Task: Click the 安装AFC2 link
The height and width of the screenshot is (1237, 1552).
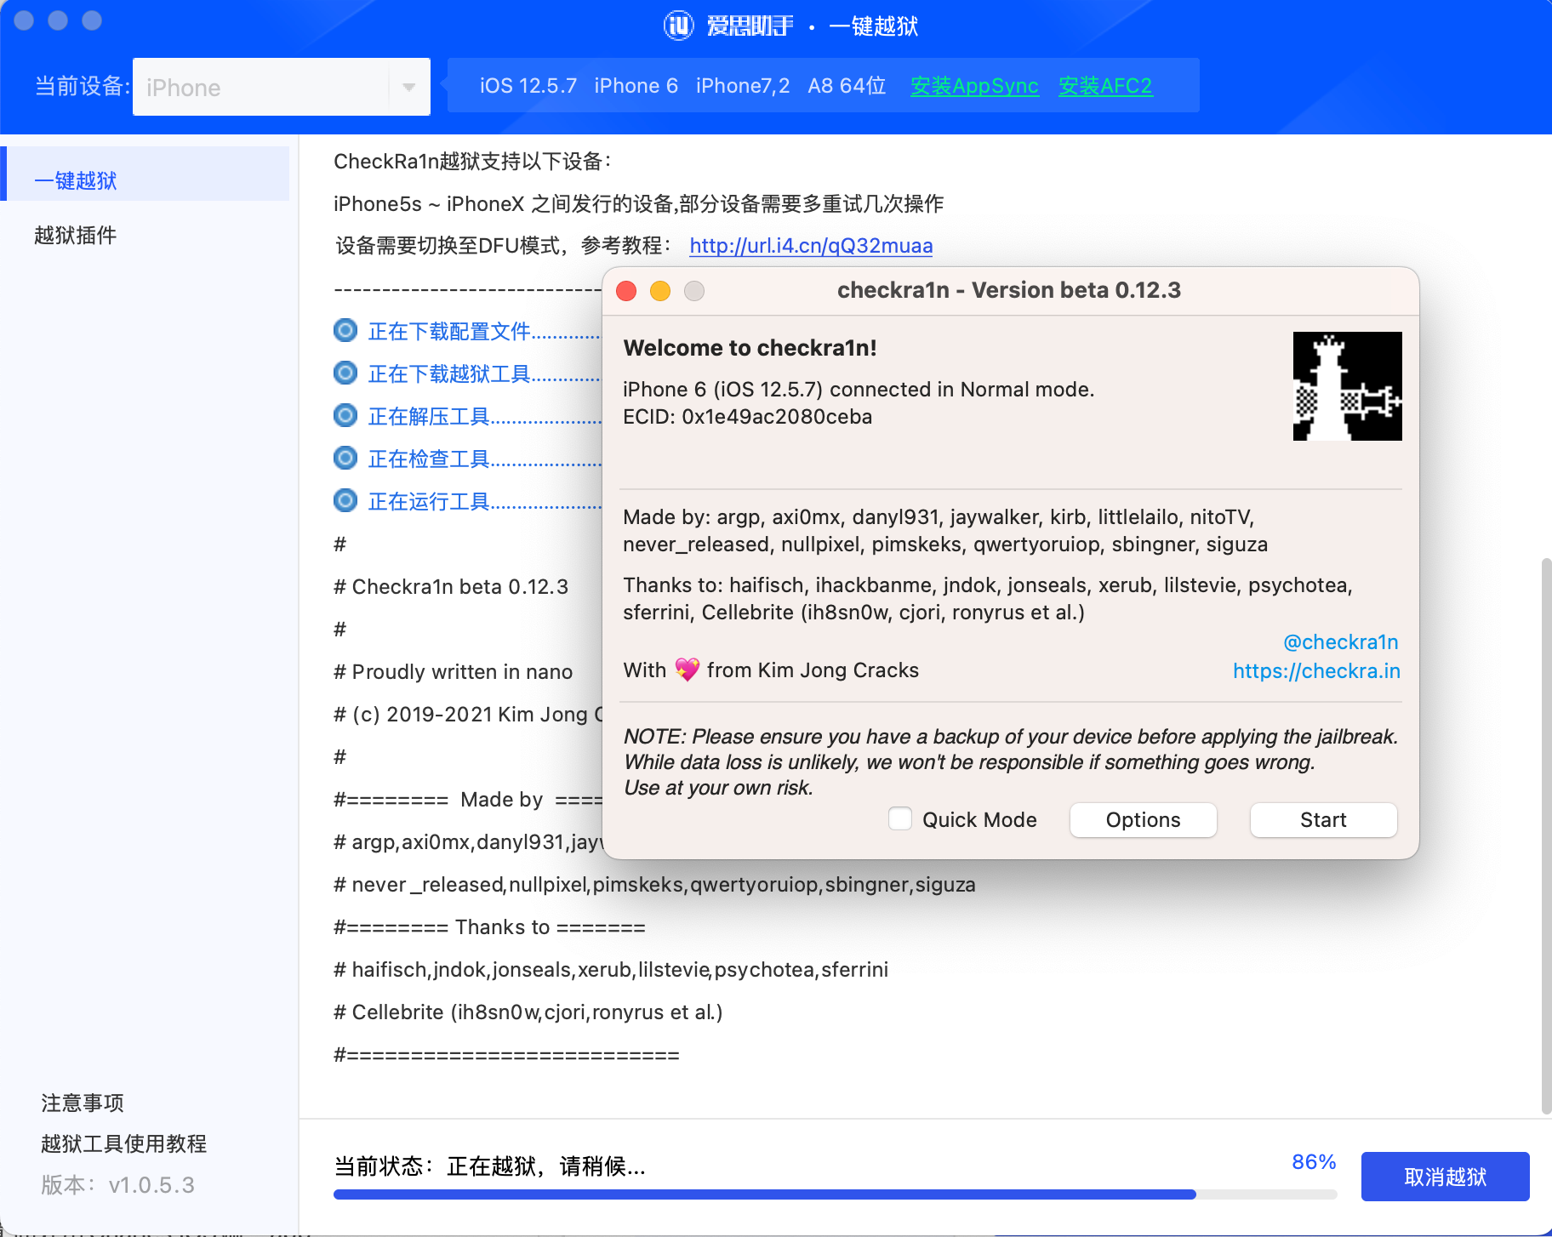Action: (1105, 86)
